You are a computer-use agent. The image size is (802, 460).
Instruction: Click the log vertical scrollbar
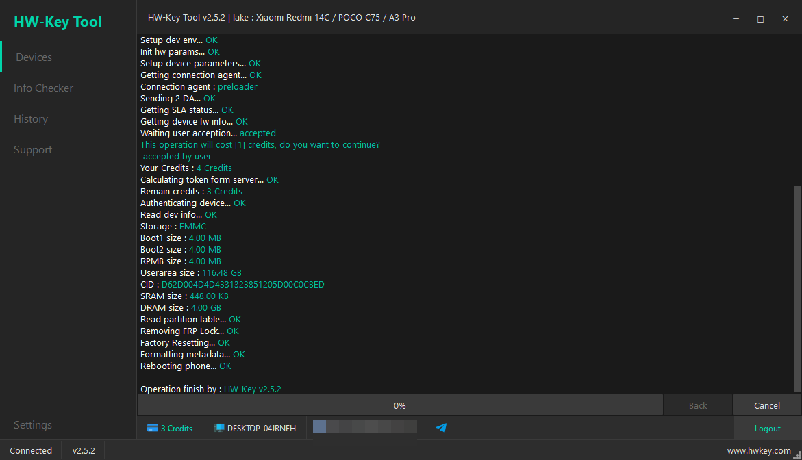point(797,290)
